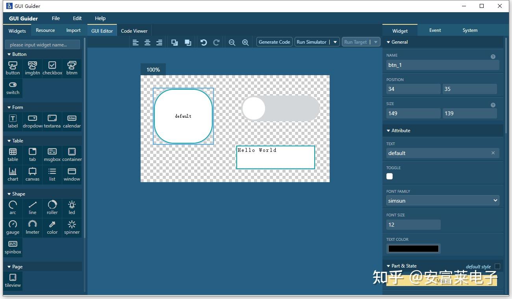Screen dimensions: 512x299
Task: Check the default style box in Part & State
Action: point(497,266)
